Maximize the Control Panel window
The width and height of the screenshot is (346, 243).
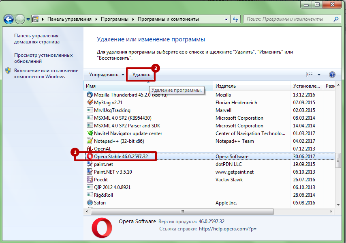(x=317, y=4)
